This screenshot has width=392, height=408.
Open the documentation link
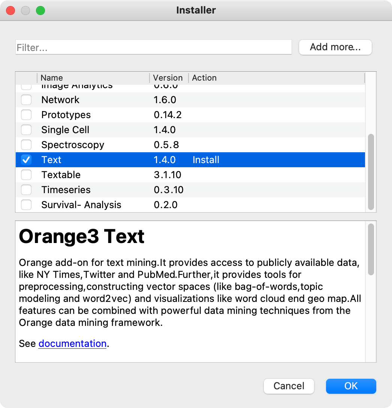click(72, 343)
